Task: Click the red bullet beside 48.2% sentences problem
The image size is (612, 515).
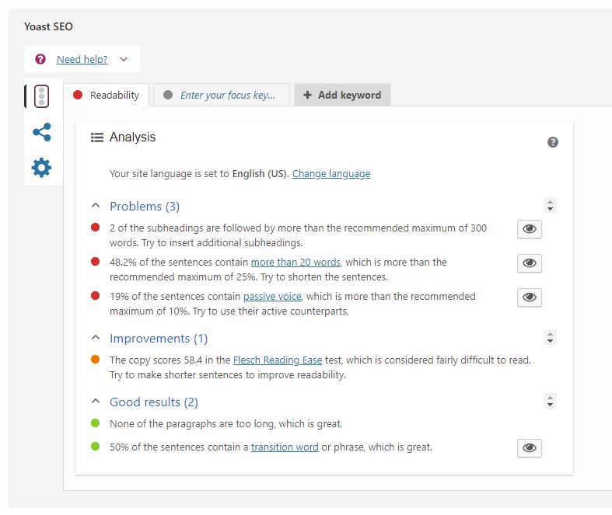Action: [x=95, y=261]
